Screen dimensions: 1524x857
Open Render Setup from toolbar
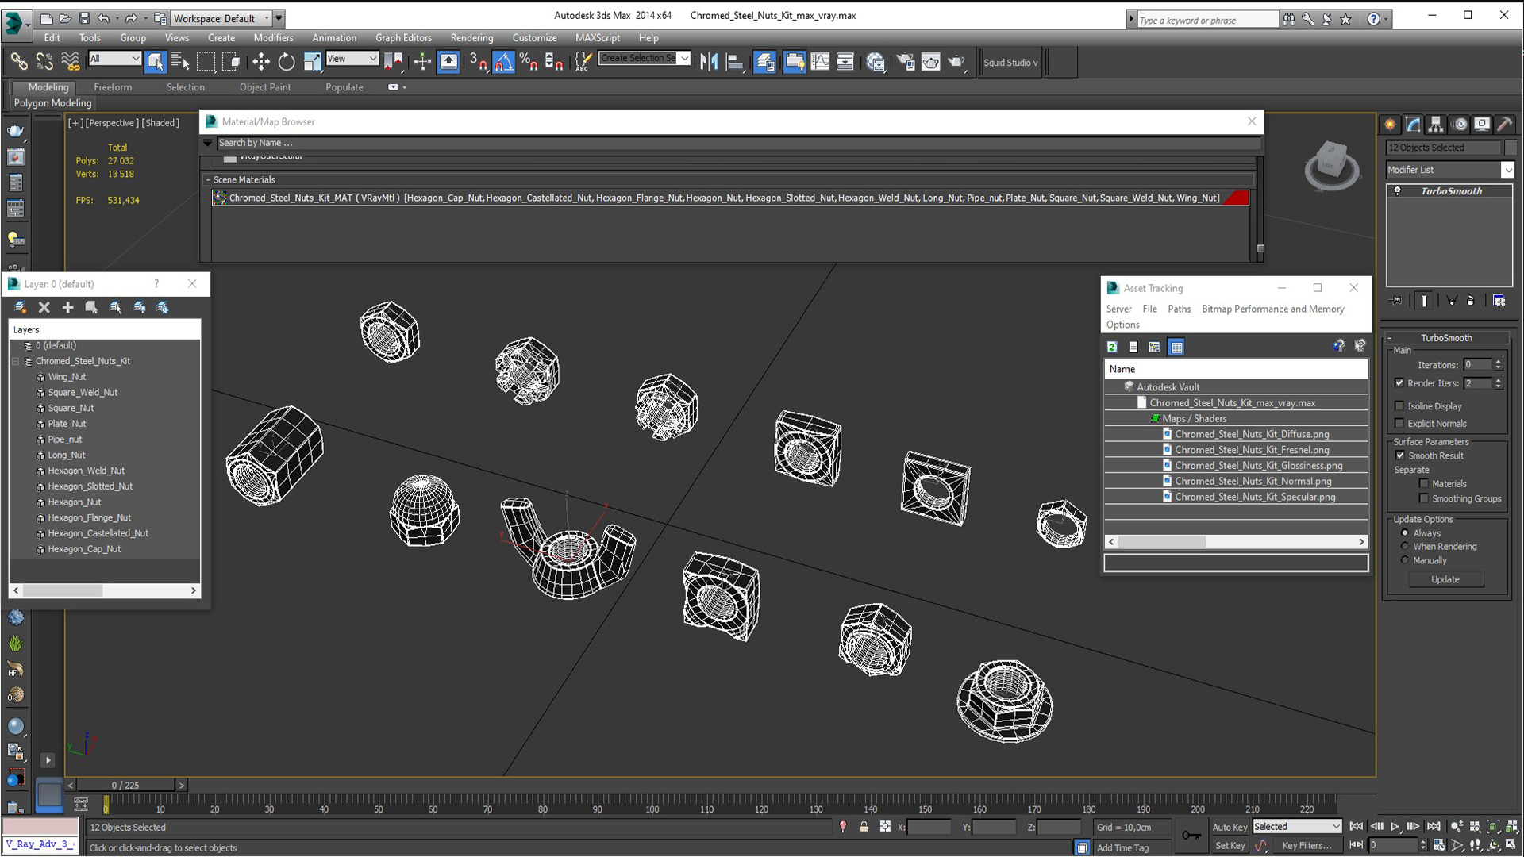click(x=905, y=62)
